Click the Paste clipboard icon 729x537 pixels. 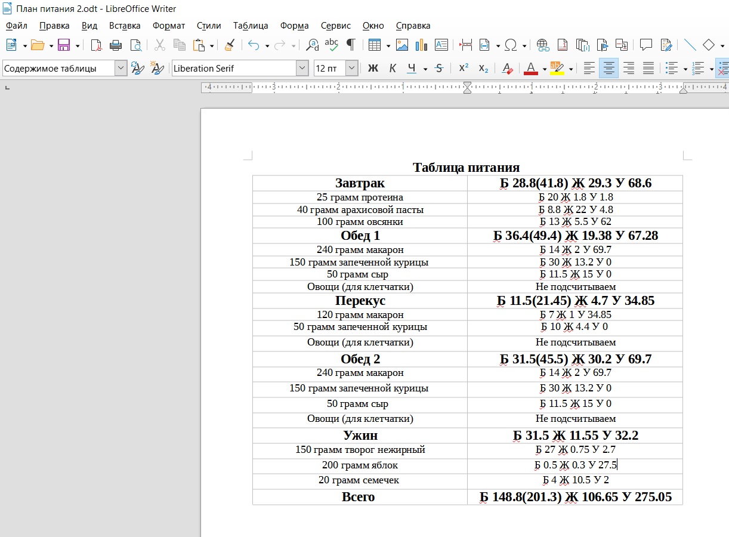[x=199, y=45]
